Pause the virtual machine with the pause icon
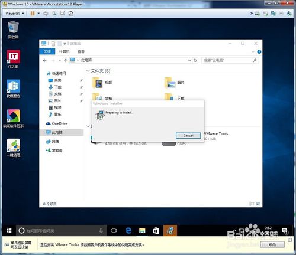 coord(33,14)
